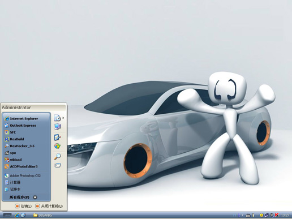292x219 pixels.
Task: Open Internet Explorer from the Start menu
Action: click(x=27, y=118)
